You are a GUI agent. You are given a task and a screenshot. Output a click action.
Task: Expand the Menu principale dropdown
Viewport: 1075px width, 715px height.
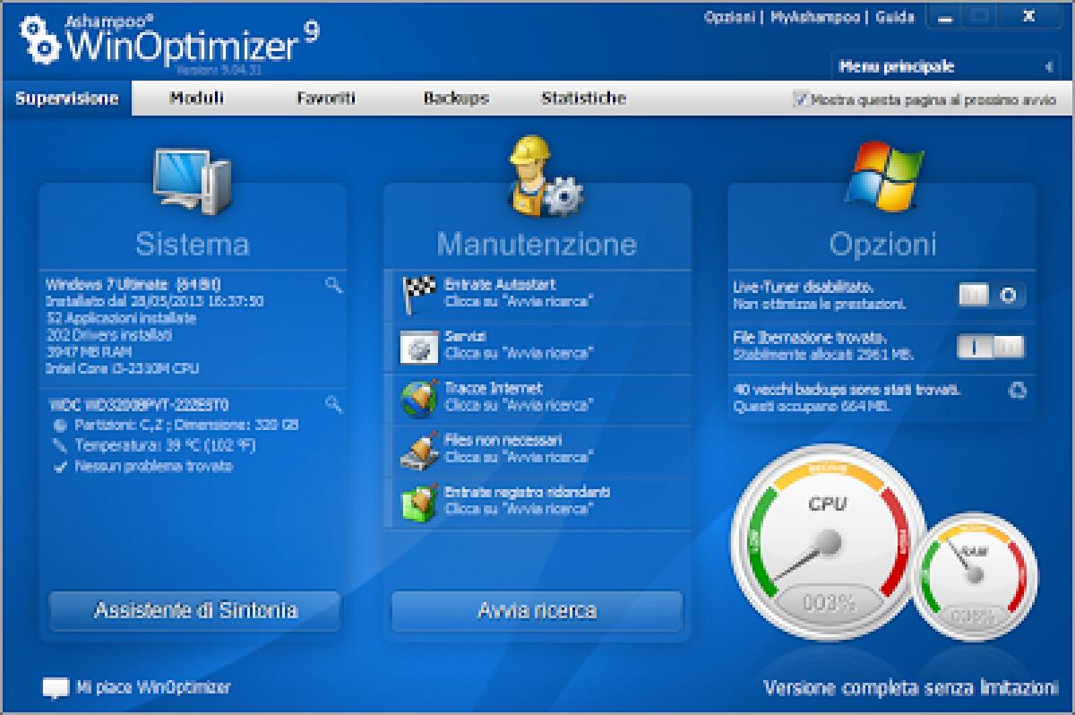coord(1046,65)
